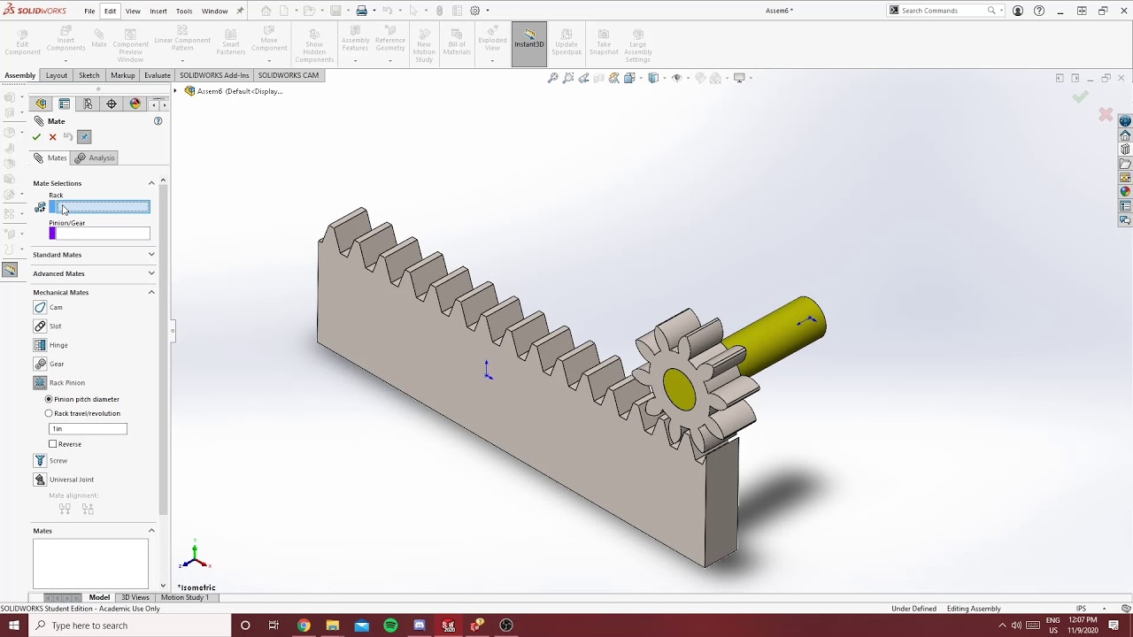Select the Cam mechanical mate icon
Viewport: 1133px width, 637px height.
click(40, 307)
